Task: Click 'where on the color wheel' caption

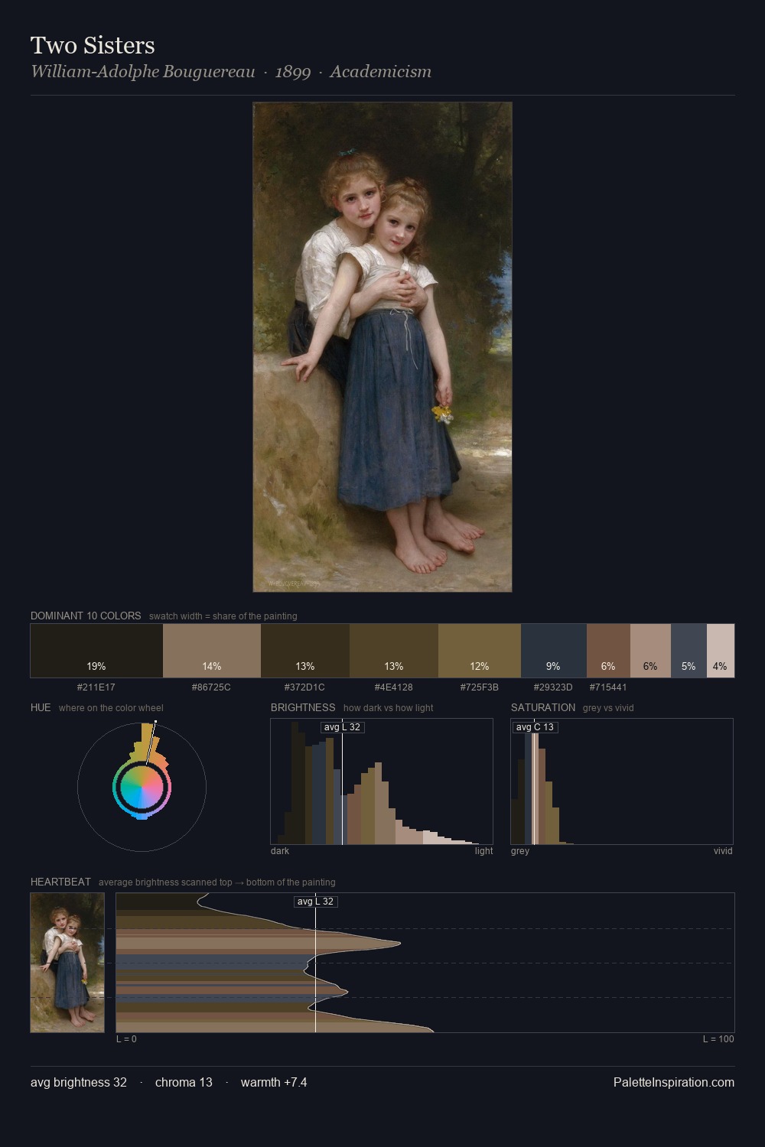Action: click(x=111, y=708)
